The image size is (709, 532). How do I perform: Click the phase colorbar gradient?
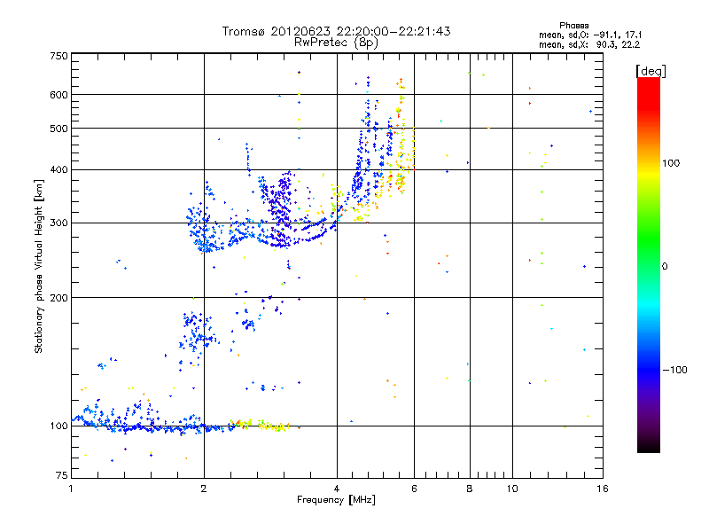pos(649,265)
